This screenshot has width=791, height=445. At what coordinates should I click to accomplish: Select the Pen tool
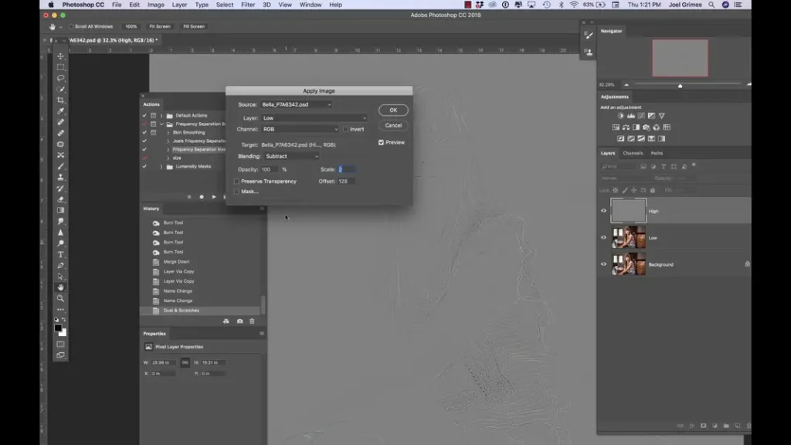point(60,266)
